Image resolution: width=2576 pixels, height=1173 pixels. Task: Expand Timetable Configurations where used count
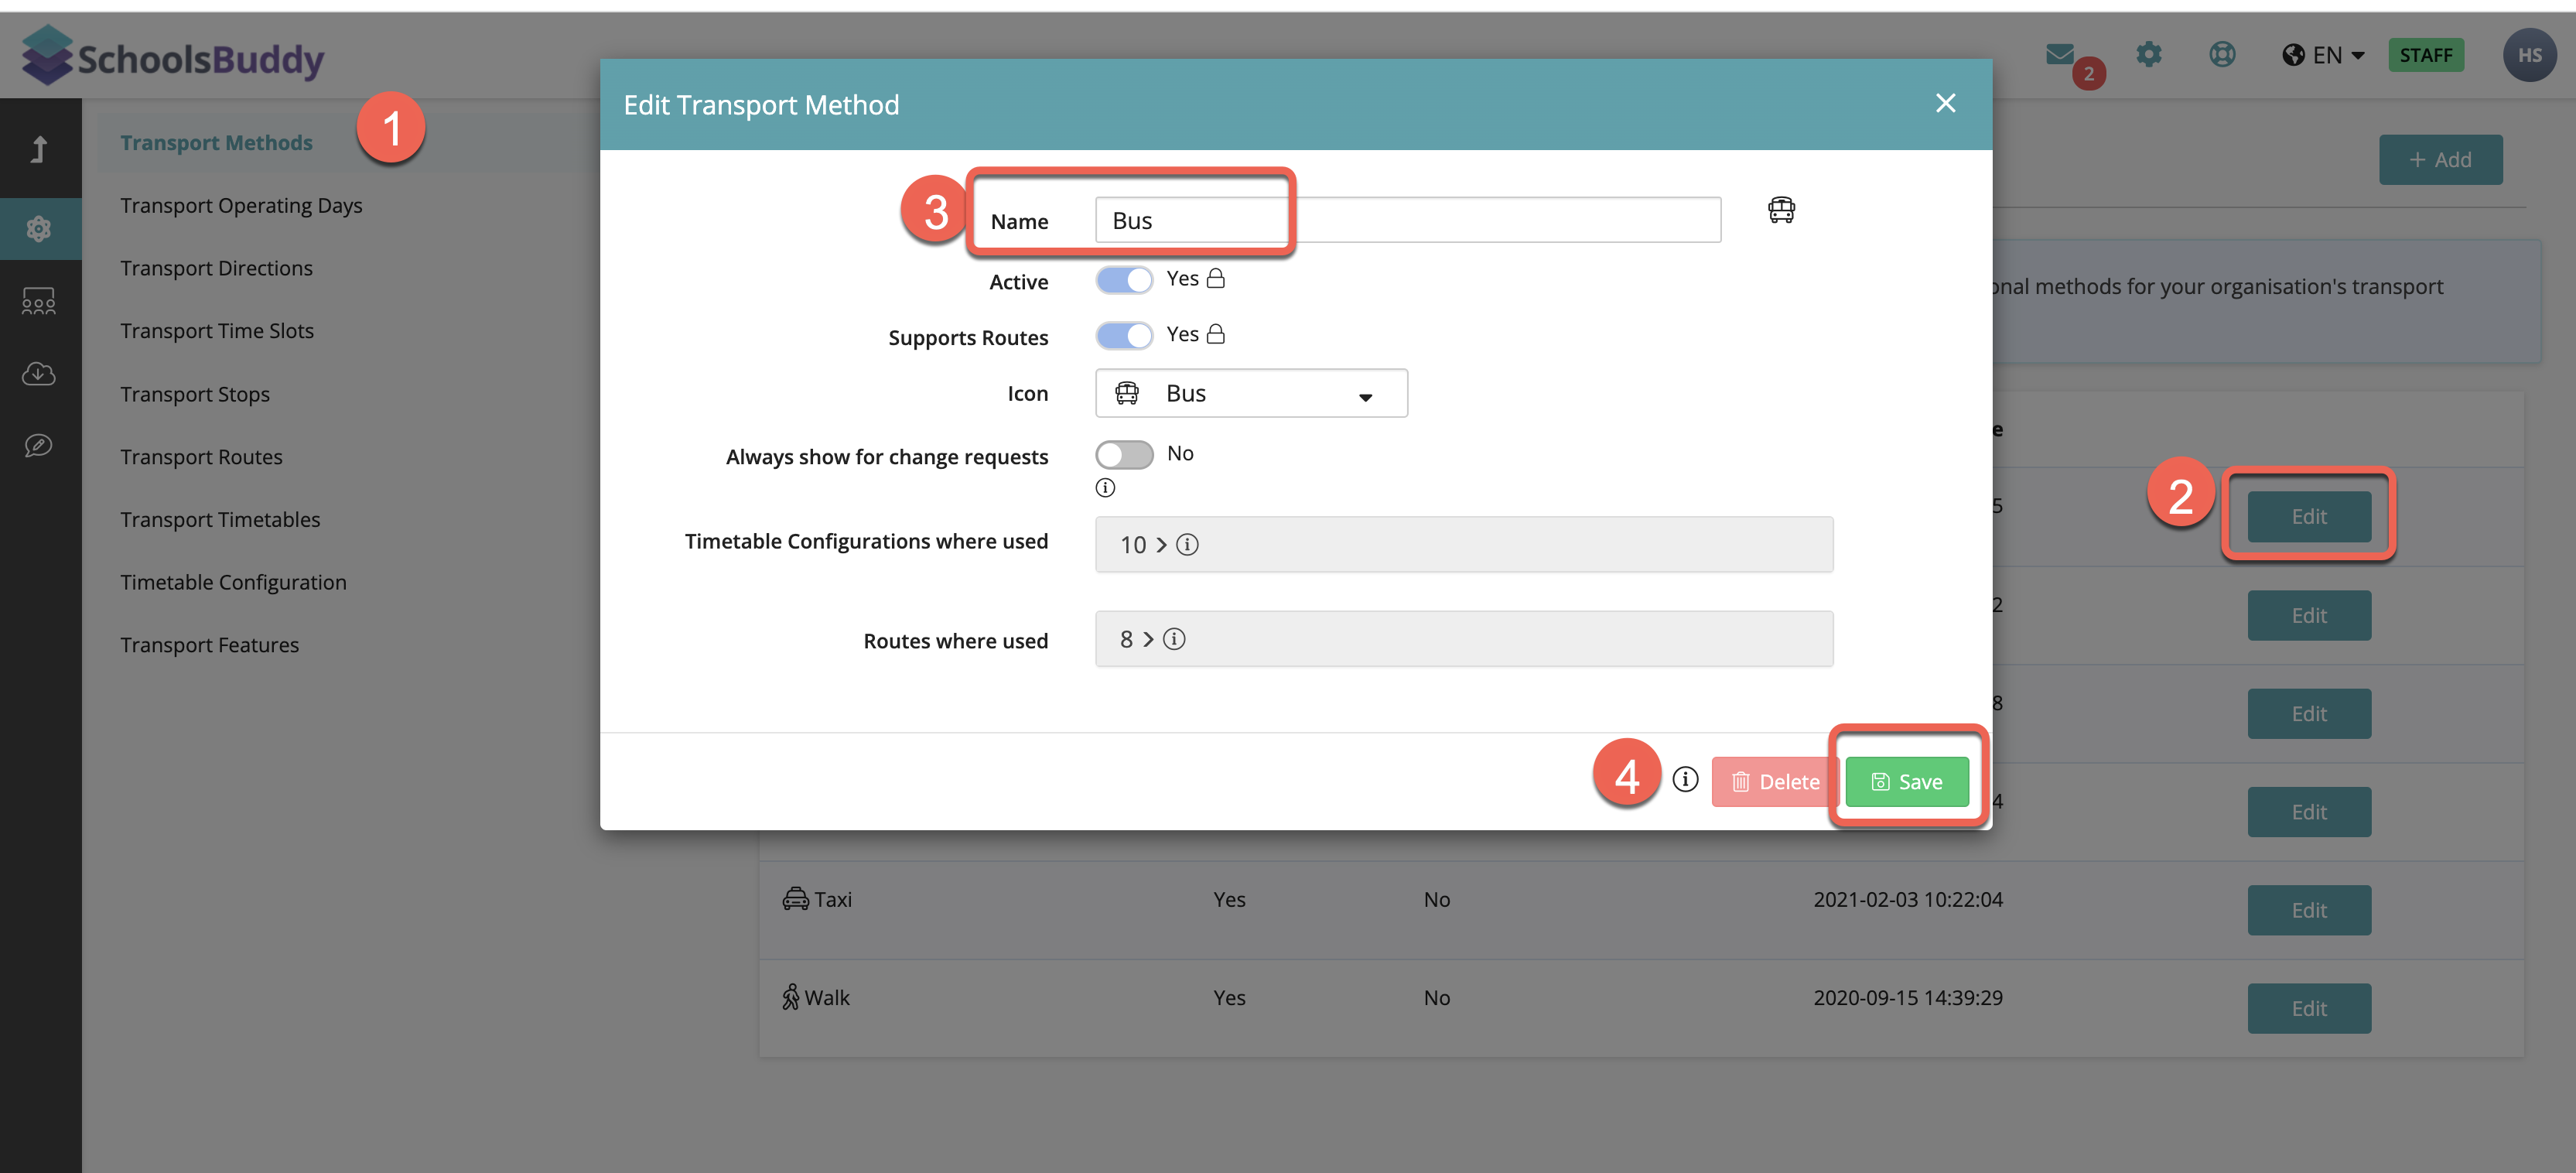[x=1143, y=545]
